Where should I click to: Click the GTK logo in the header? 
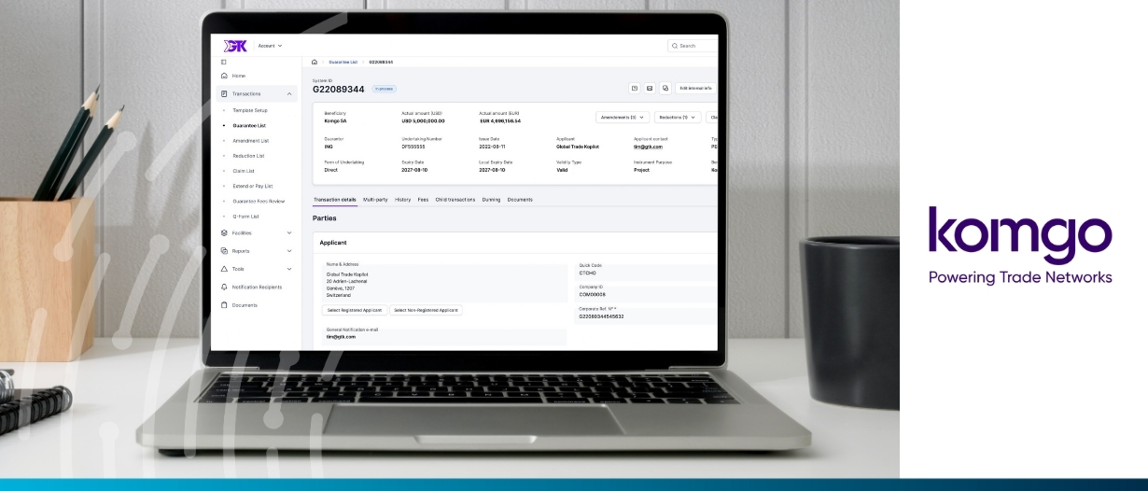tap(234, 46)
